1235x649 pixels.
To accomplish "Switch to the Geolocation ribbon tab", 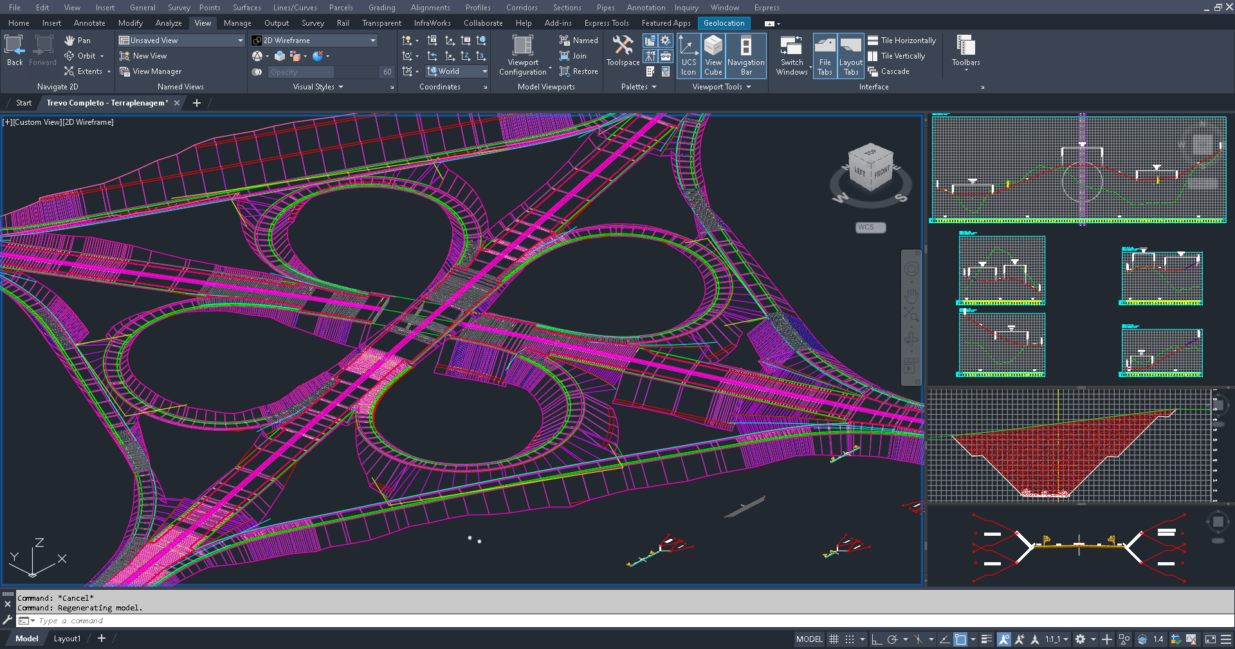I will click(724, 23).
